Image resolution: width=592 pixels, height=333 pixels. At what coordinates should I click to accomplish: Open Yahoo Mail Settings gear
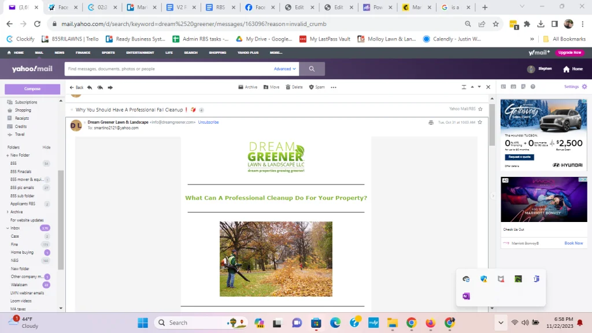tap(584, 87)
